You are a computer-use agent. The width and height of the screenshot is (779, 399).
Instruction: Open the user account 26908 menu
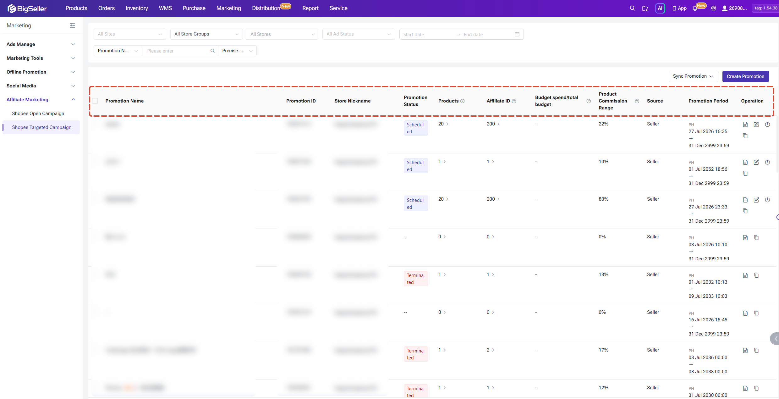(x=734, y=8)
